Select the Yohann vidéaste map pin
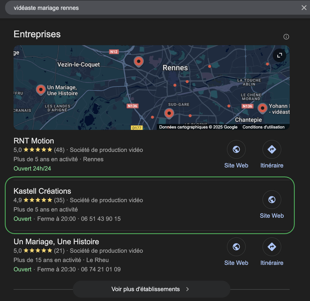The height and width of the screenshot is (301, 310). pos(262,108)
